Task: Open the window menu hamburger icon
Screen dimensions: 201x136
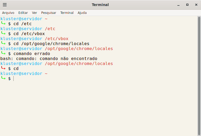Action: (5, 5)
